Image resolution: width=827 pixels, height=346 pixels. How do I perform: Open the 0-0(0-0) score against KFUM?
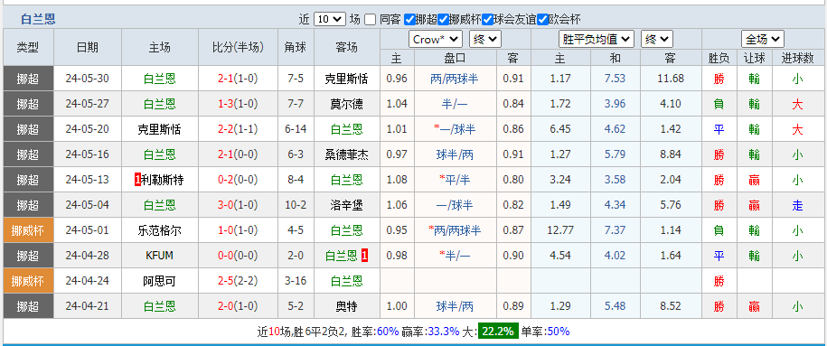tap(238, 256)
